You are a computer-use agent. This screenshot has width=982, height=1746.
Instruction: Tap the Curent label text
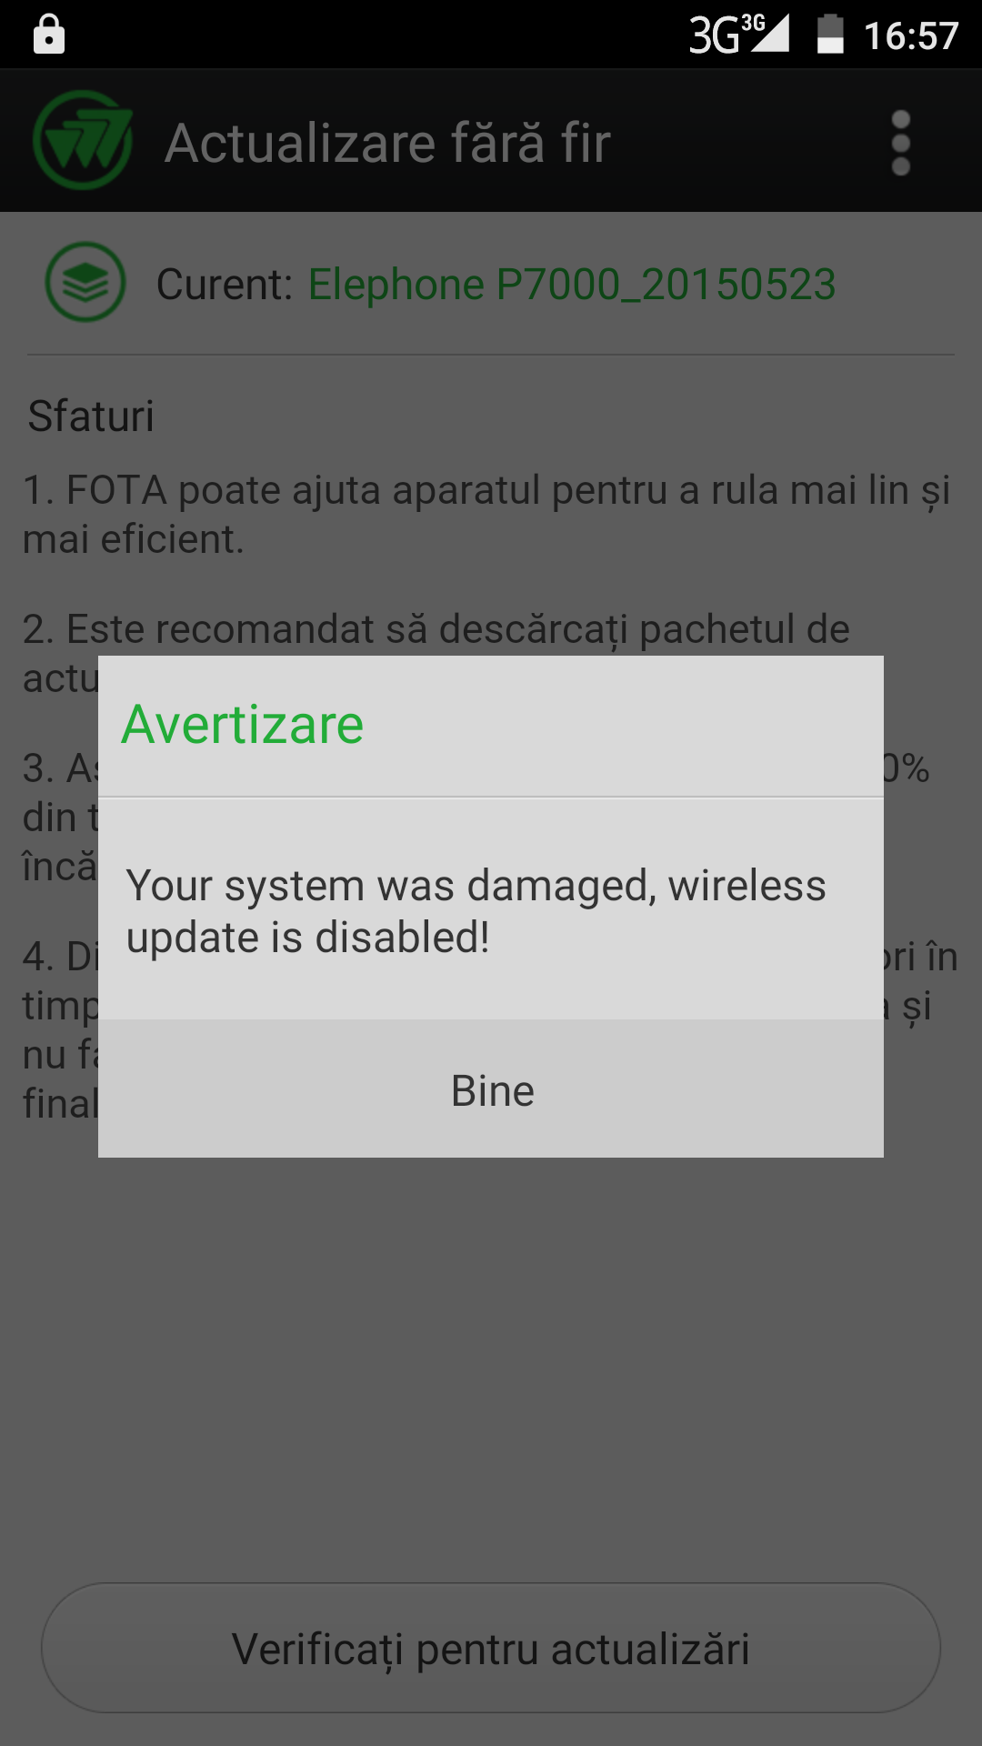(x=224, y=285)
